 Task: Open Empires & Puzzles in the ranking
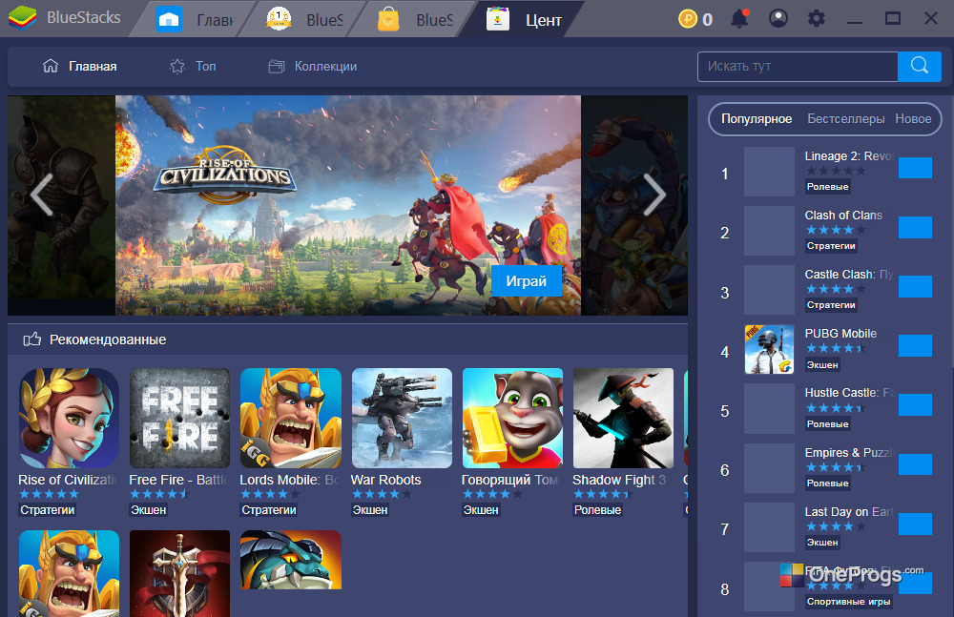tap(848, 453)
